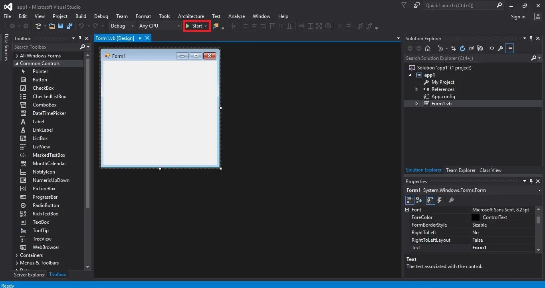Click the feedback icon near Quick Launch

(416, 6)
